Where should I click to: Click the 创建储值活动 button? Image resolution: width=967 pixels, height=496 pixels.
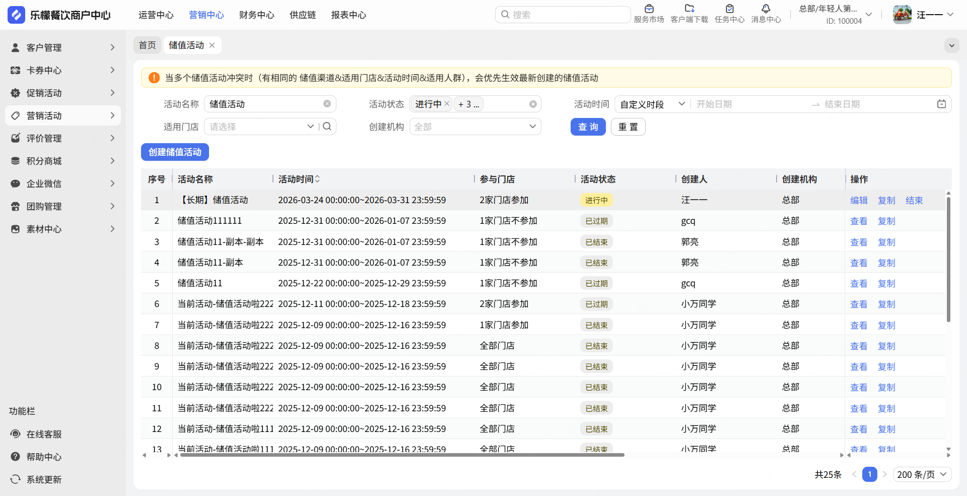tap(175, 152)
